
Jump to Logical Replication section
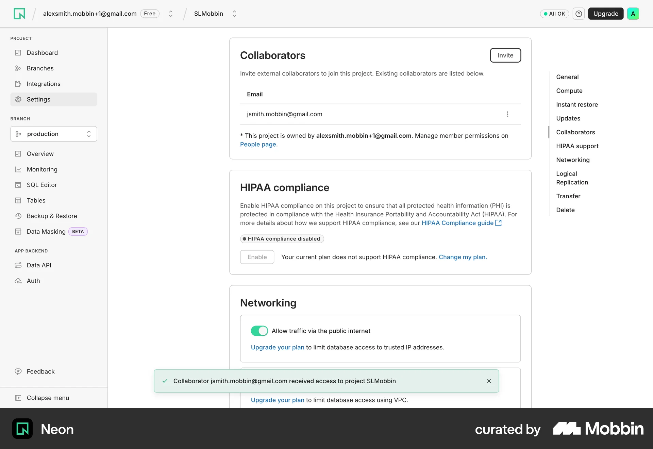point(572,178)
